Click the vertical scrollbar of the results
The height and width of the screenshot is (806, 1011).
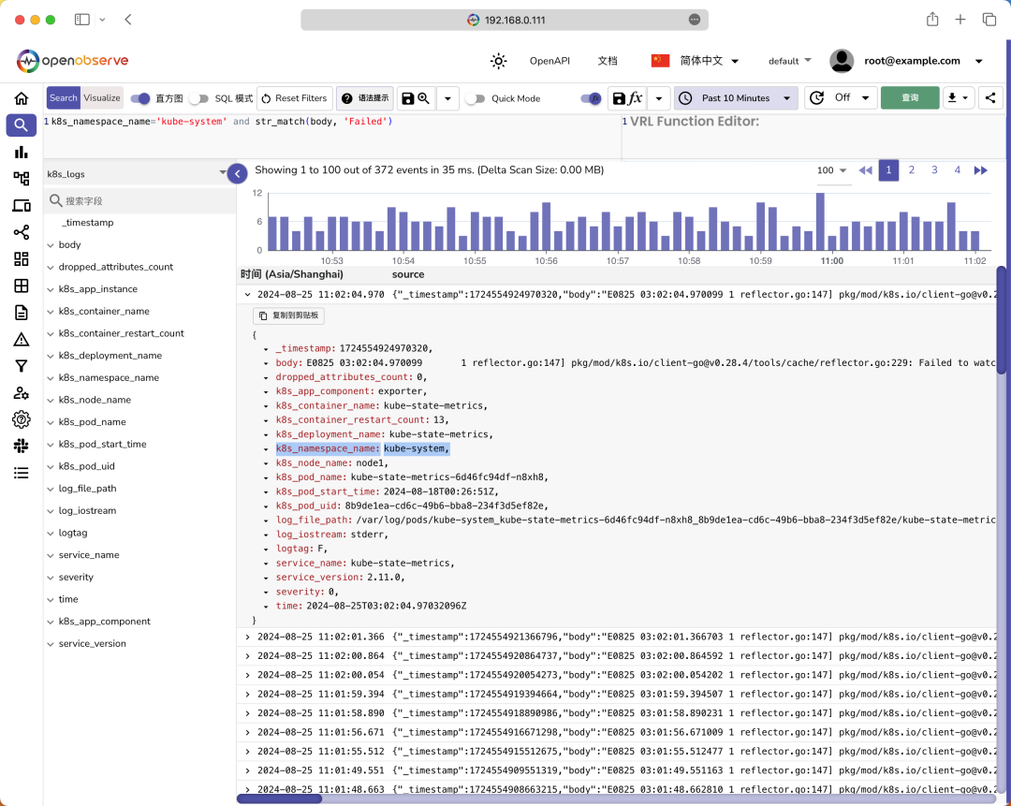1002,320
